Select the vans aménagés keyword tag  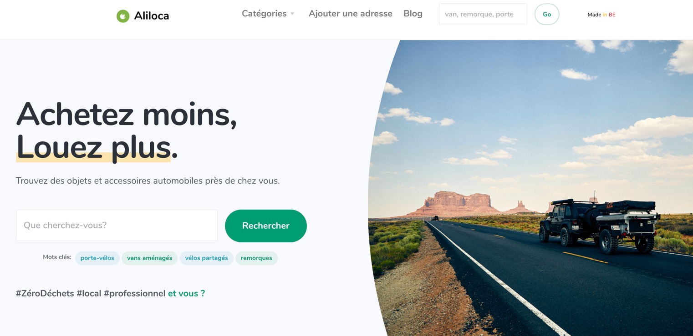pyautogui.click(x=149, y=258)
